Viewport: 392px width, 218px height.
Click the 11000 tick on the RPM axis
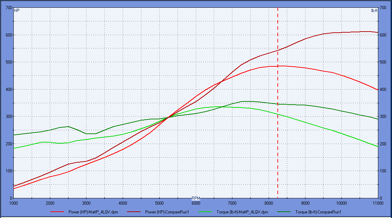tap(378, 203)
